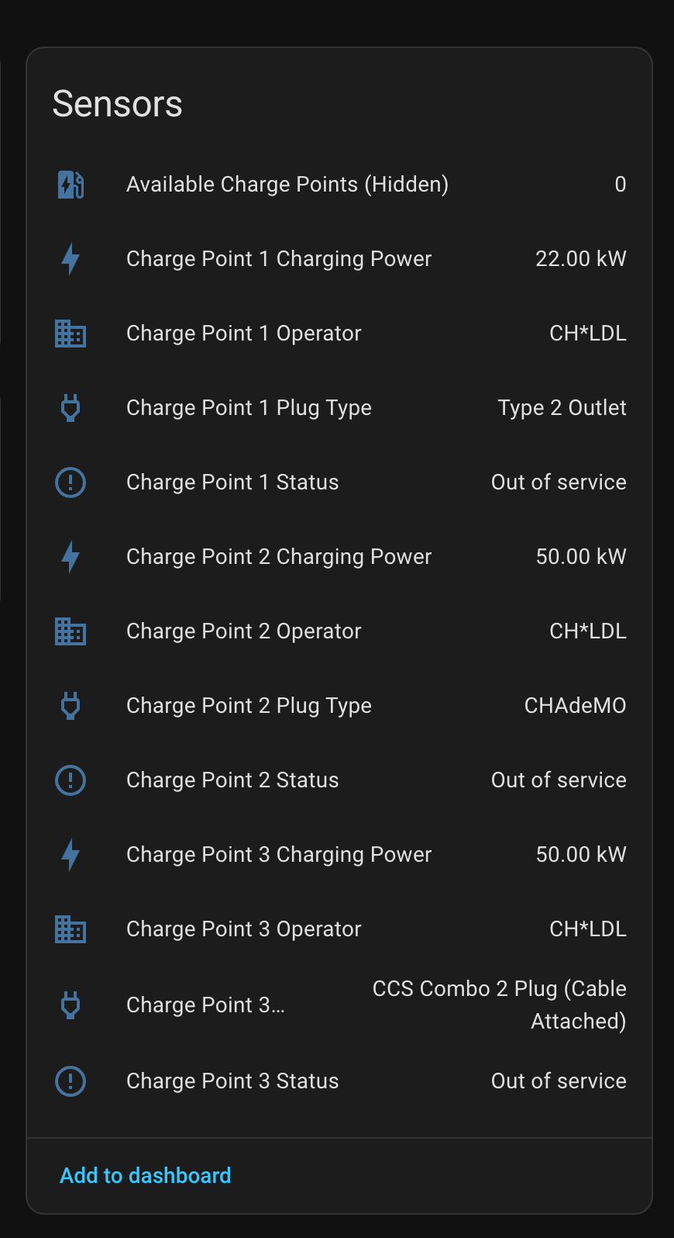
Task: Open Charge Point 1 Status entity row
Action: click(339, 482)
